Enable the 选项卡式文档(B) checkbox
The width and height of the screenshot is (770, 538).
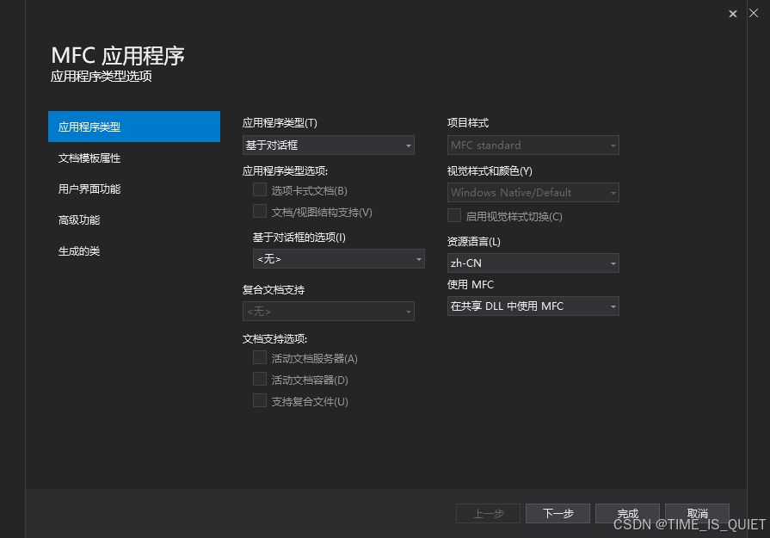259,189
